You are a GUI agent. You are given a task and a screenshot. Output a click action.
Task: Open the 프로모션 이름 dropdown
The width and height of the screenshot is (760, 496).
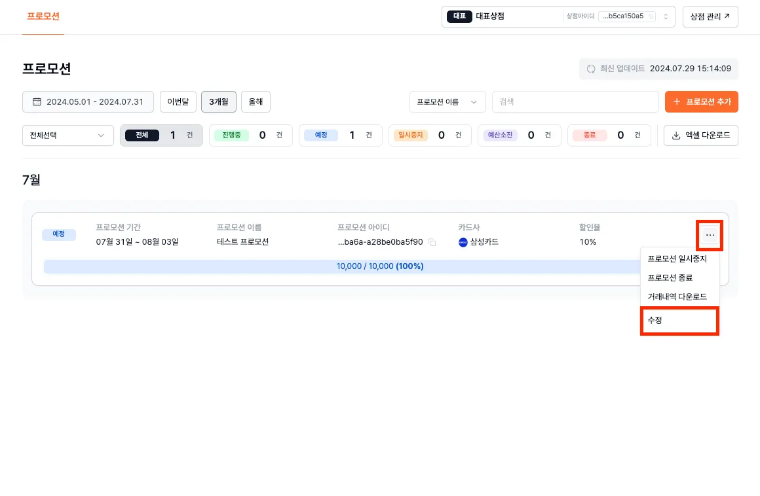point(447,101)
